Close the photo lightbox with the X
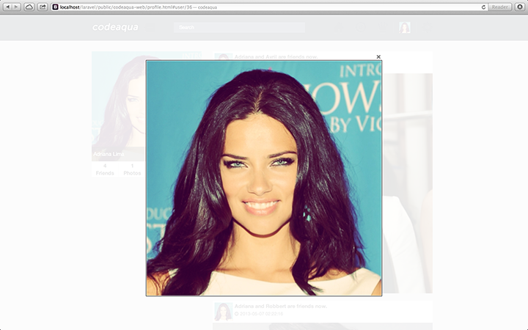The image size is (528, 330). pos(378,56)
